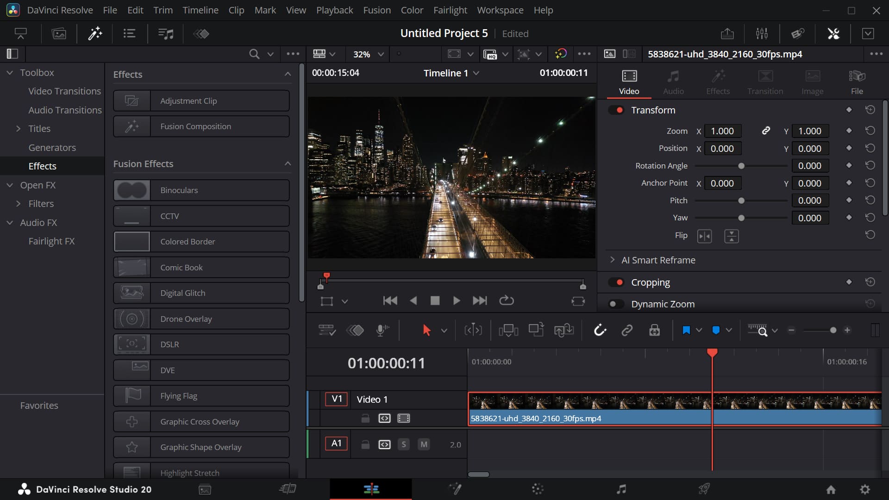Collapse the Audio FX tree
889x500 pixels.
tap(10, 223)
